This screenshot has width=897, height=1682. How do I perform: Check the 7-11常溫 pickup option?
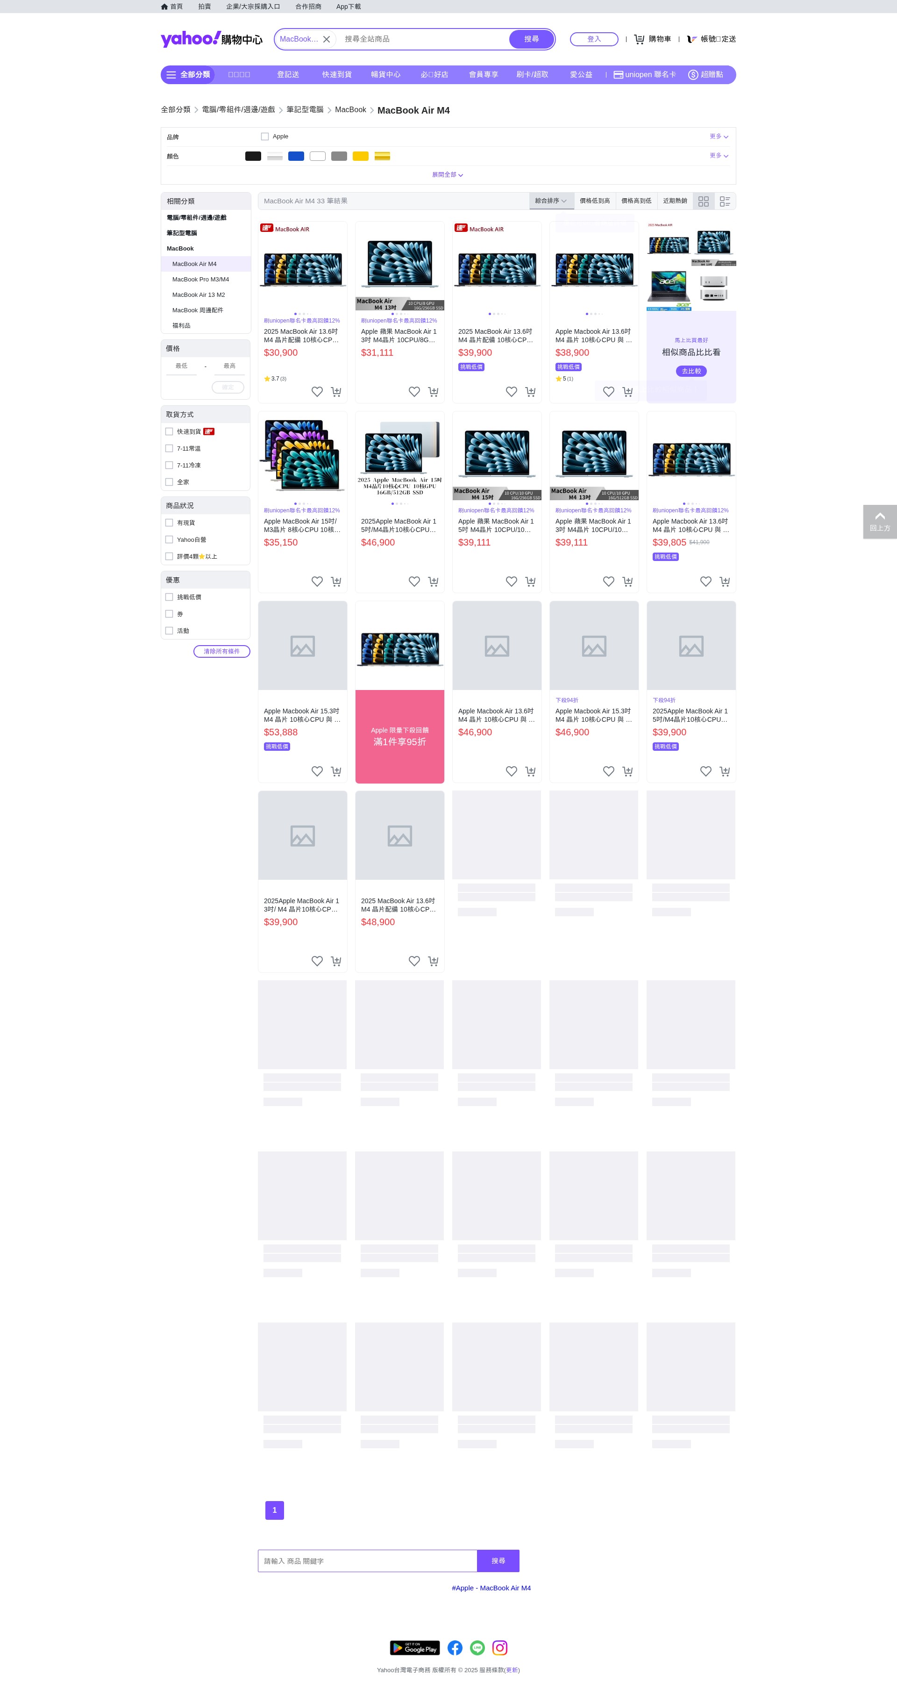coord(169,449)
